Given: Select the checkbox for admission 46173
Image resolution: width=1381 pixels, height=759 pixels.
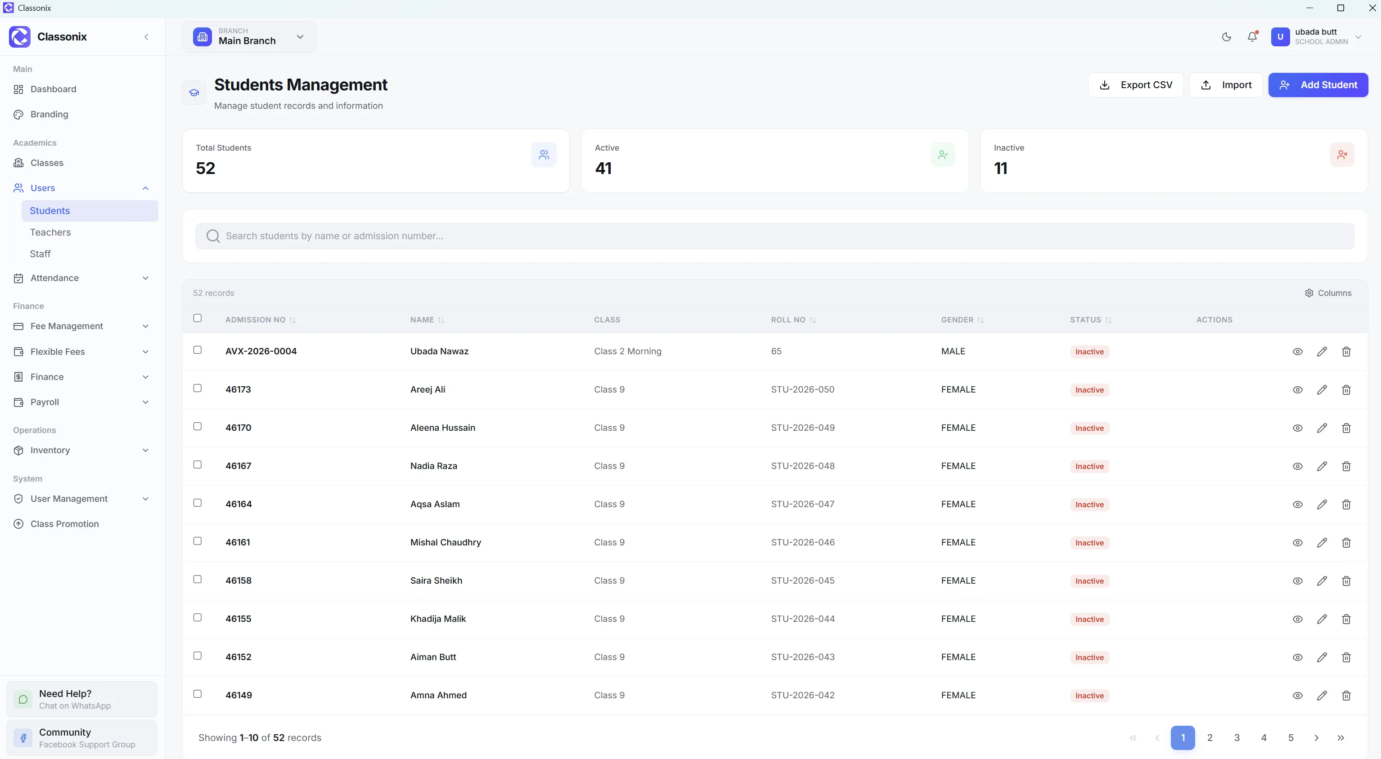Looking at the screenshot, I should (x=197, y=388).
